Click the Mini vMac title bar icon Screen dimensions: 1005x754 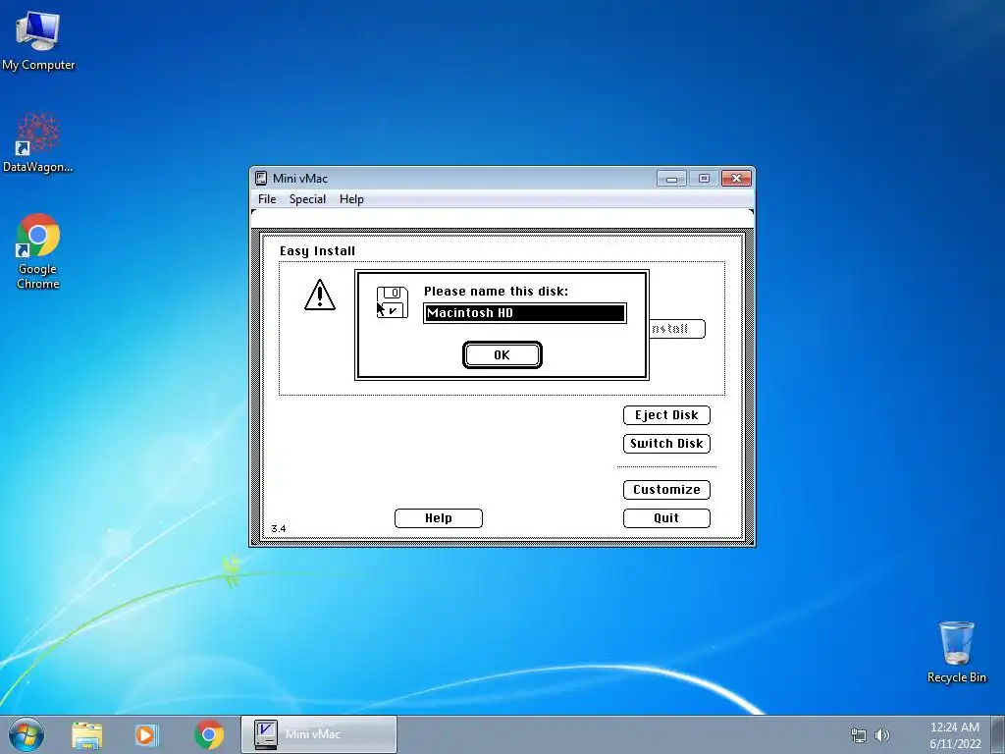[x=261, y=179]
